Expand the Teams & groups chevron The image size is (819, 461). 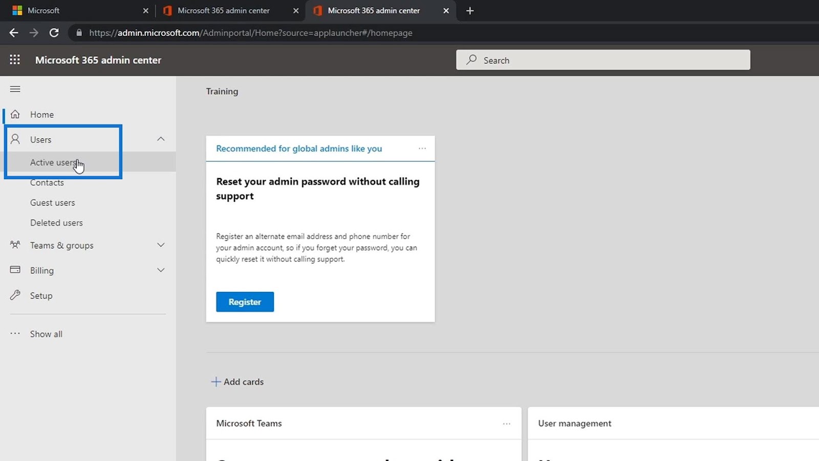coord(161,245)
